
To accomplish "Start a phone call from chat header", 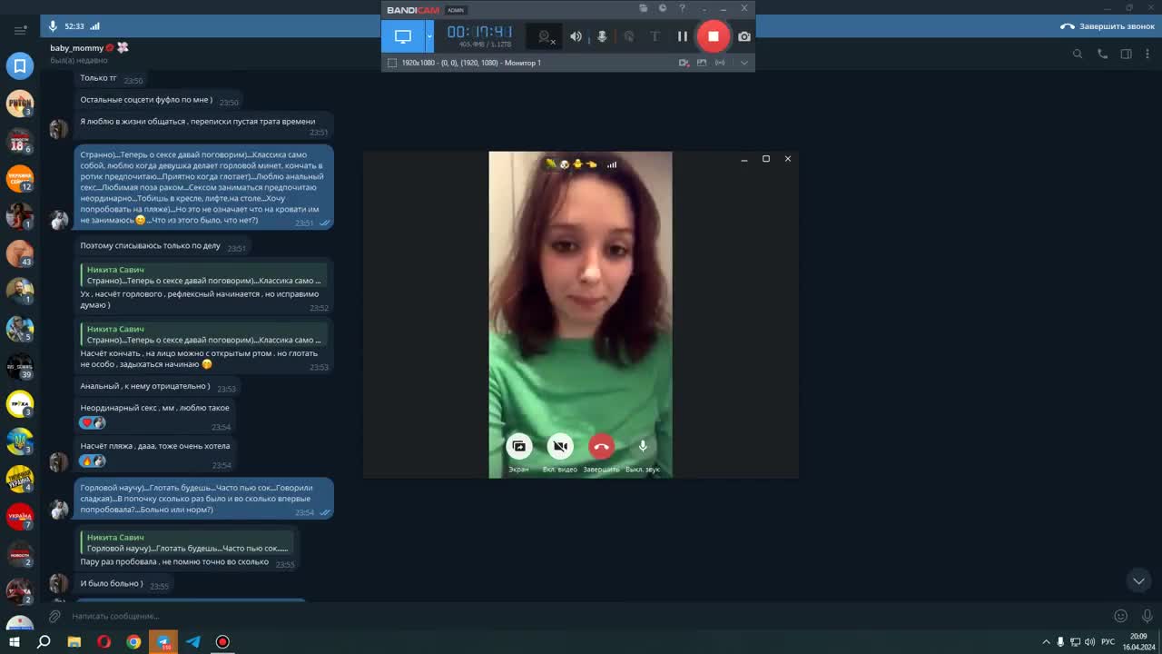I will point(1102,54).
